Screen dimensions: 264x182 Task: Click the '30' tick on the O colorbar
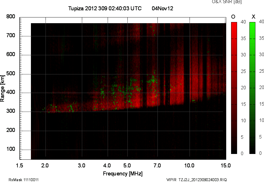[243, 55]
